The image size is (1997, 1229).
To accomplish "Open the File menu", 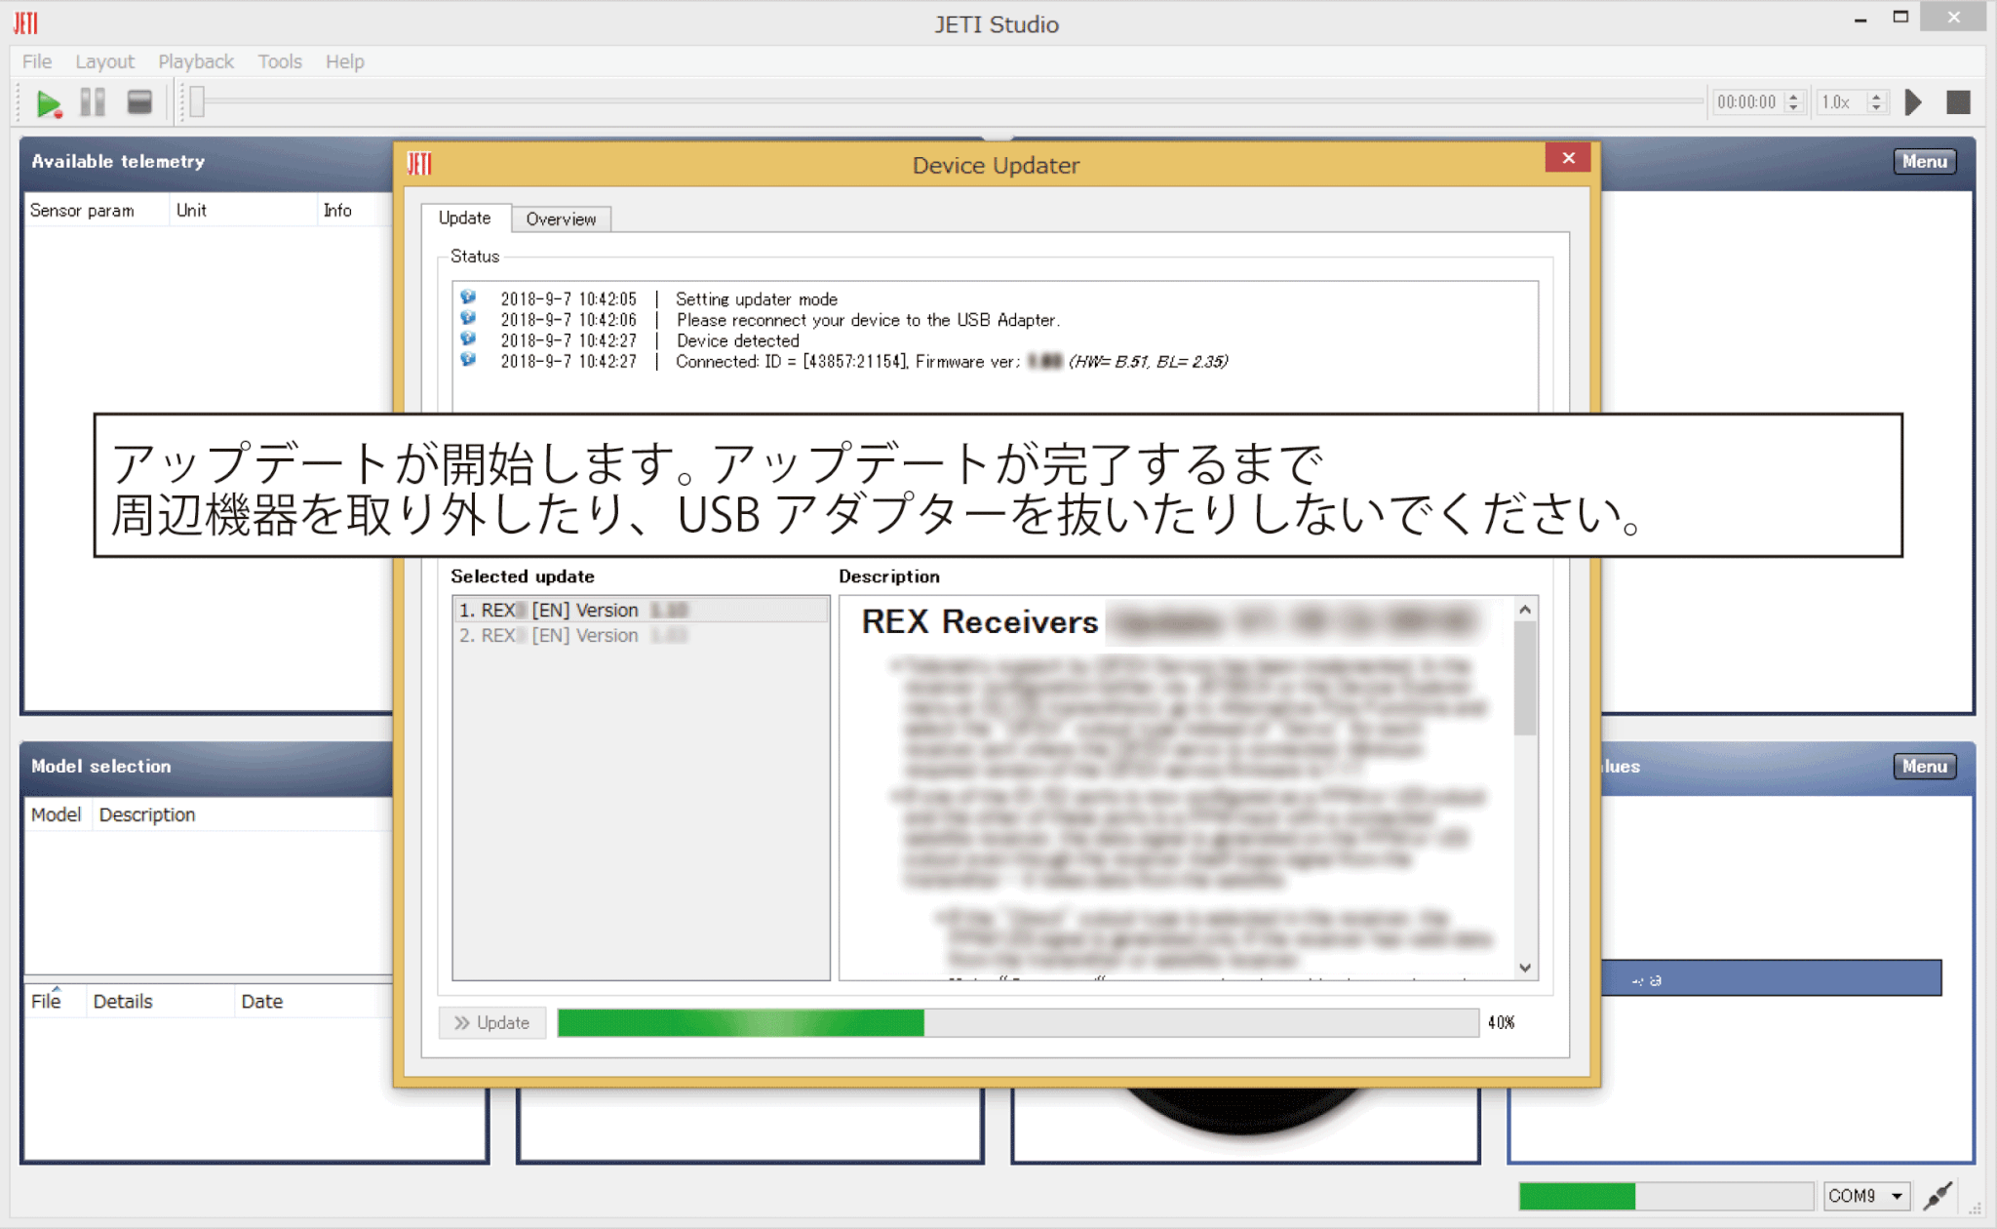I will pyautogui.click(x=37, y=61).
